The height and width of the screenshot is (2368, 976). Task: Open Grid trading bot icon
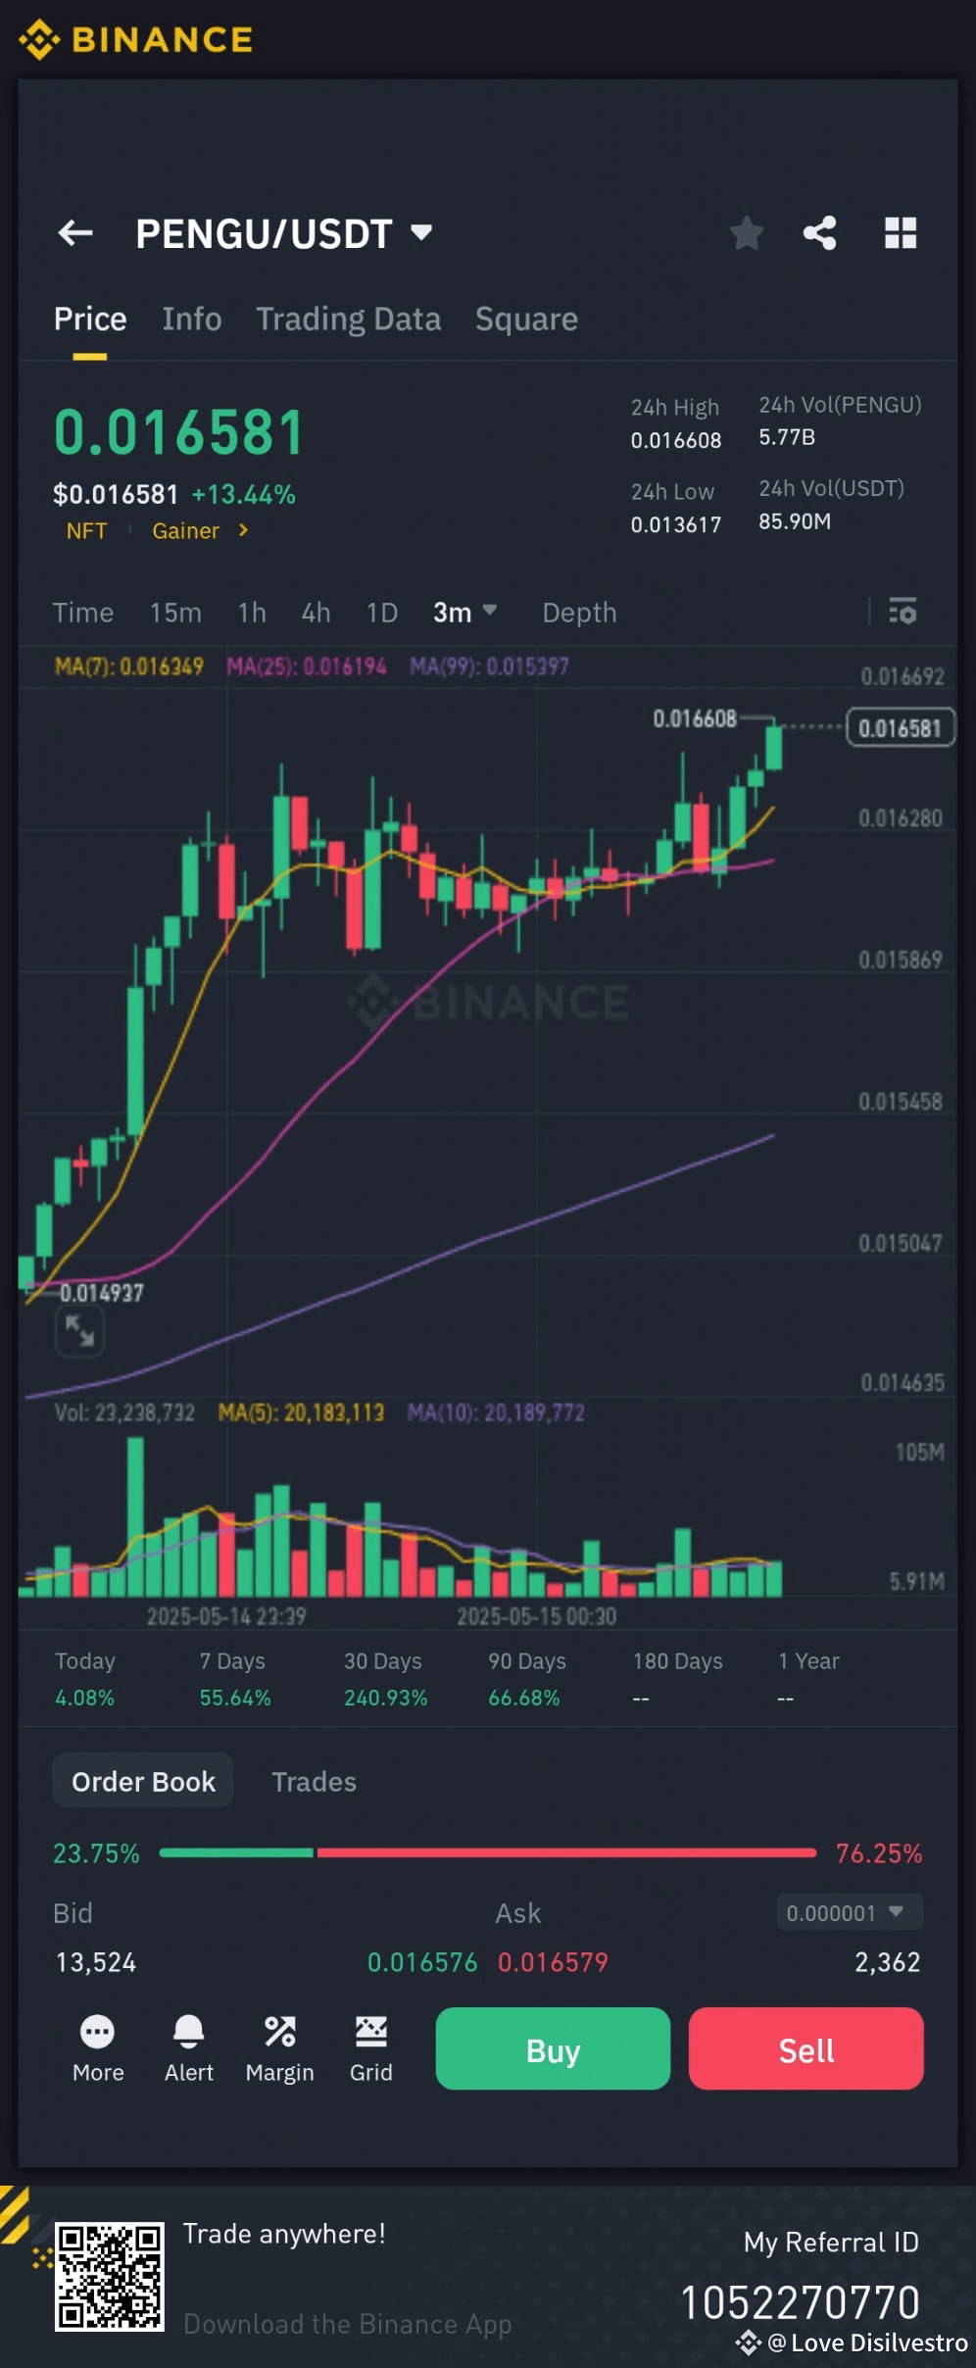click(x=370, y=2048)
